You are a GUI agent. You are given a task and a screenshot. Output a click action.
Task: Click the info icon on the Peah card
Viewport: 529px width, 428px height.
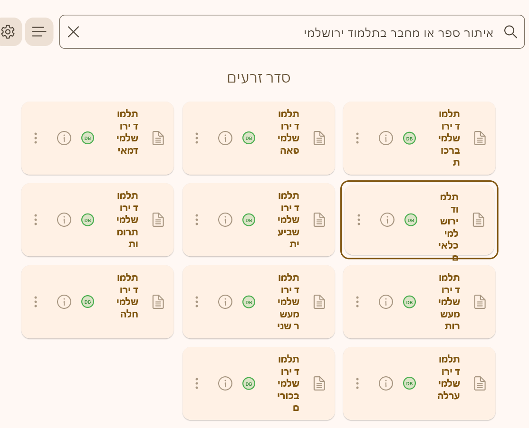225,138
